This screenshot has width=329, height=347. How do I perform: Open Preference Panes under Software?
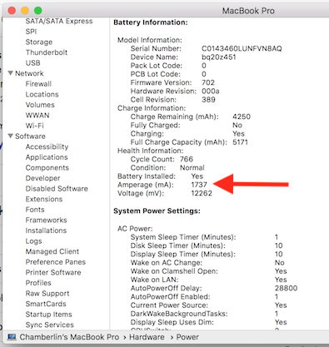(56, 262)
